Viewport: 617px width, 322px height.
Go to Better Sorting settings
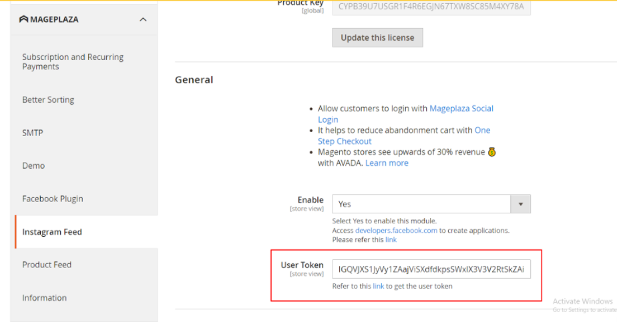tap(48, 100)
